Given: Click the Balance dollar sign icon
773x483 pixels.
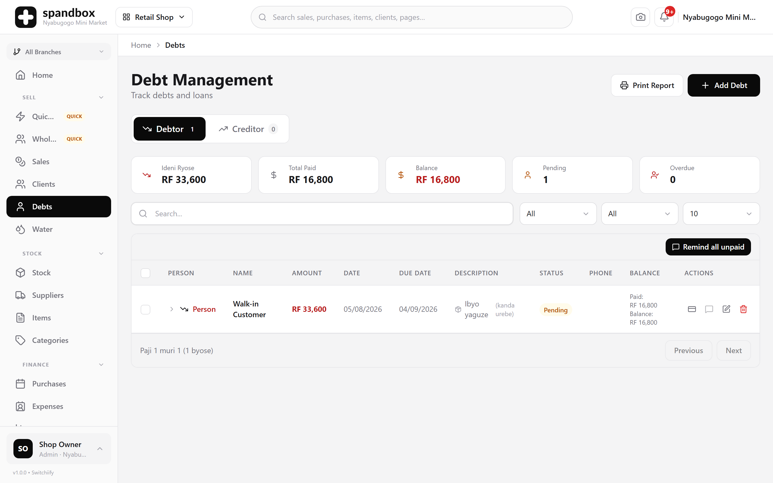Looking at the screenshot, I should click(x=401, y=175).
